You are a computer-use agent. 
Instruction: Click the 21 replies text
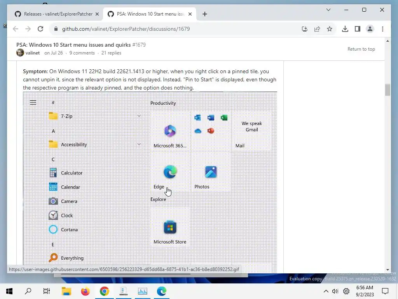click(x=111, y=53)
